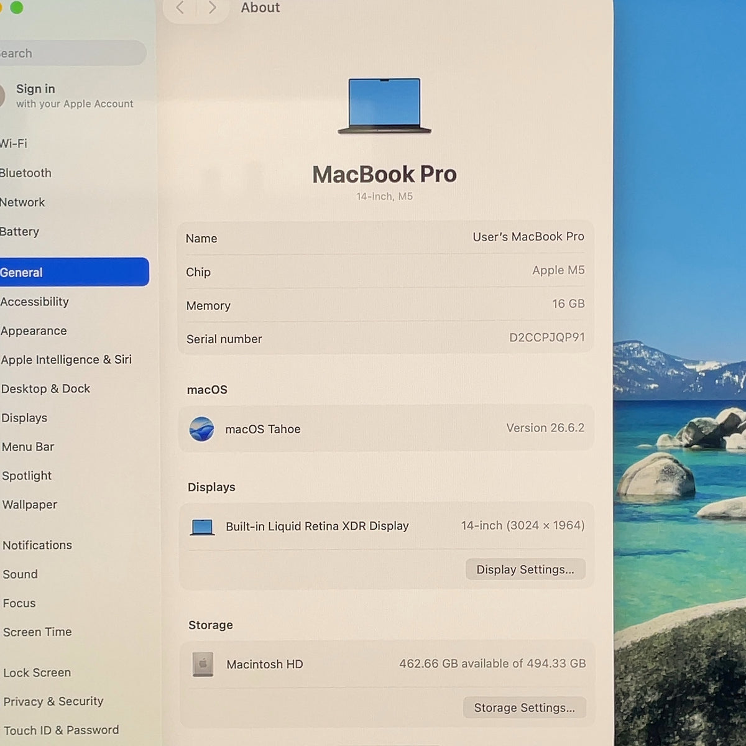Viewport: 746px width, 746px height.
Task: Click the "Memory" row label
Action: pyautogui.click(x=208, y=306)
